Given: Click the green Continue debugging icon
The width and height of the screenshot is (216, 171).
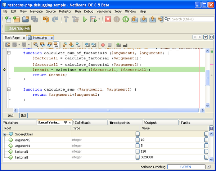Looking at the screenshot, I should pyautogui.click(x=126, y=19).
